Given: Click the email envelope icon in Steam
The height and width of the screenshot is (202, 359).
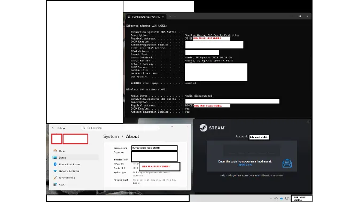Looking at the screenshot, I should click(287, 164).
